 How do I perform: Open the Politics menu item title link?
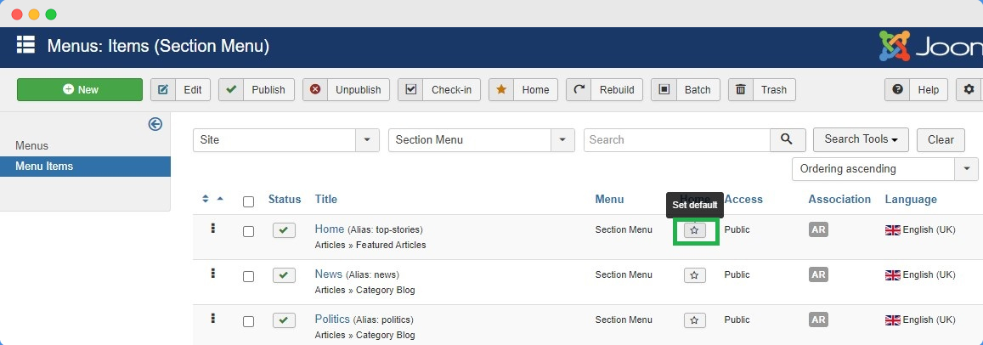tap(332, 320)
